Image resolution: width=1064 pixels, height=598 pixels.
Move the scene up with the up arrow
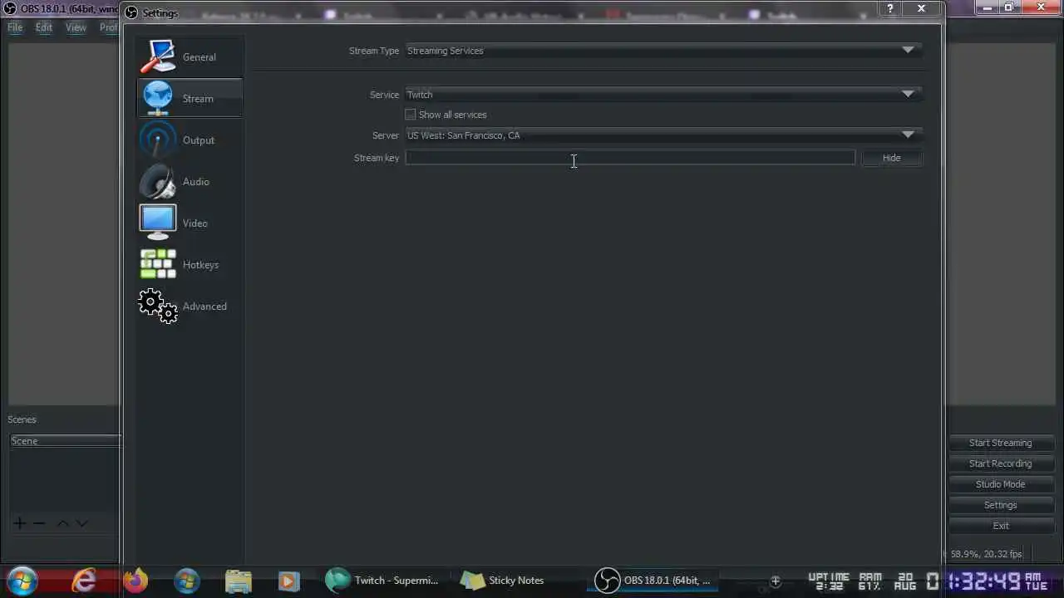pos(62,523)
